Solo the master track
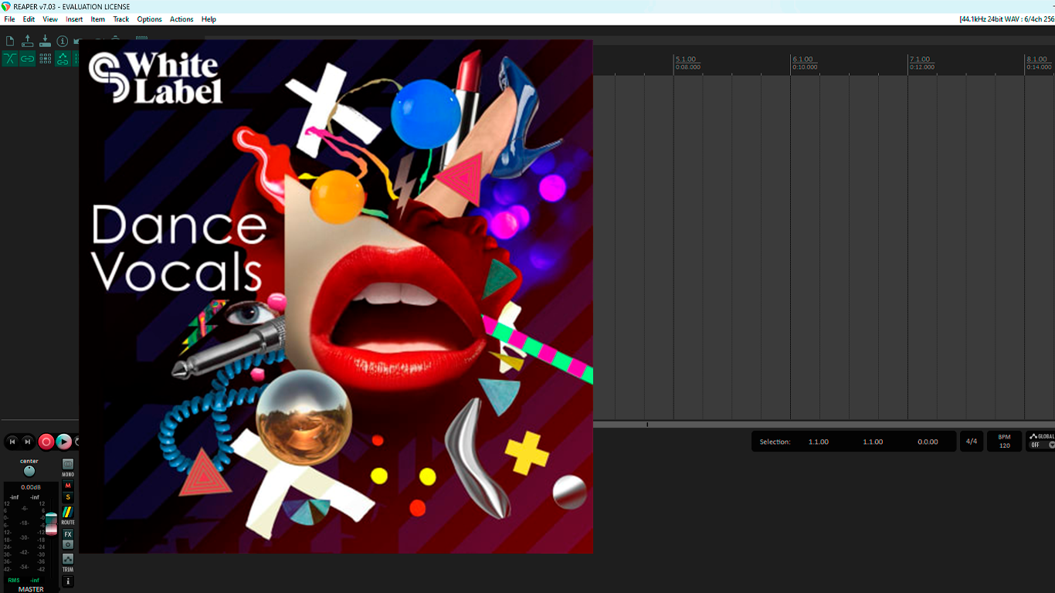Viewport: 1055px width, 593px height. click(68, 497)
